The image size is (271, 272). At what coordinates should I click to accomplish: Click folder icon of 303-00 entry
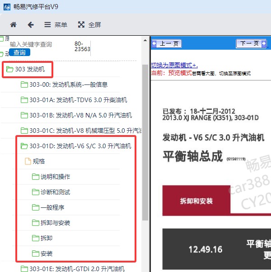pyautogui.click(x=24, y=84)
